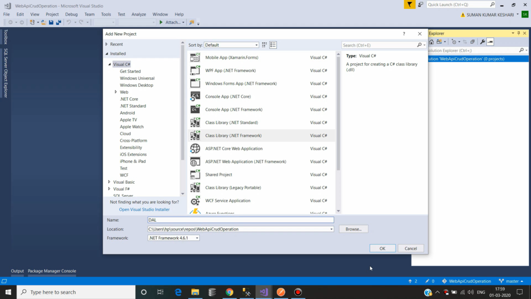Select the WCF Service Application template
The width and height of the screenshot is (531, 299).
pyautogui.click(x=261, y=201)
